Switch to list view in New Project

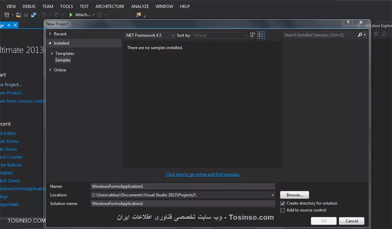(261, 35)
